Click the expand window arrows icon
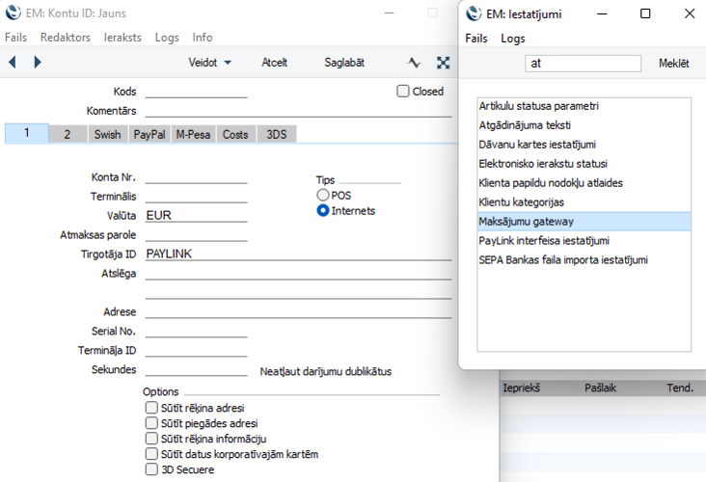This screenshot has width=706, height=482. pyautogui.click(x=443, y=63)
